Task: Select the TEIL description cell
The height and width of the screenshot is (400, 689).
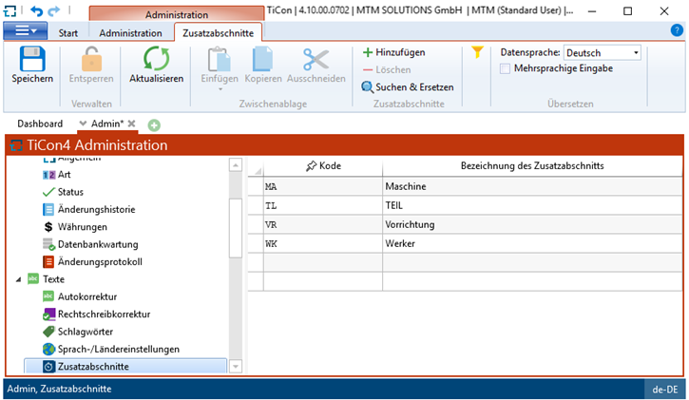Action: tap(532, 205)
